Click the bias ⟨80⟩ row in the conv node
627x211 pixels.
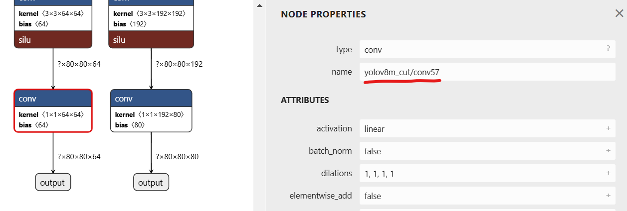coord(131,125)
